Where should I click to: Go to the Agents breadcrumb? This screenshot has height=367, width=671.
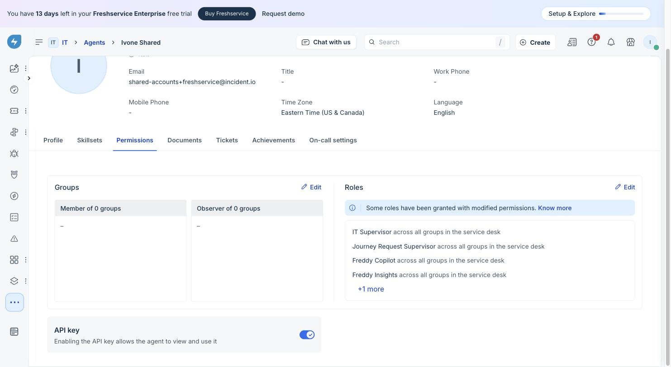tap(95, 42)
